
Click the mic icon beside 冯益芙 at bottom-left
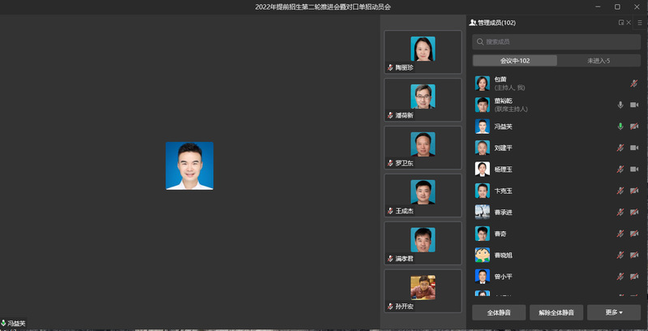tap(3, 324)
